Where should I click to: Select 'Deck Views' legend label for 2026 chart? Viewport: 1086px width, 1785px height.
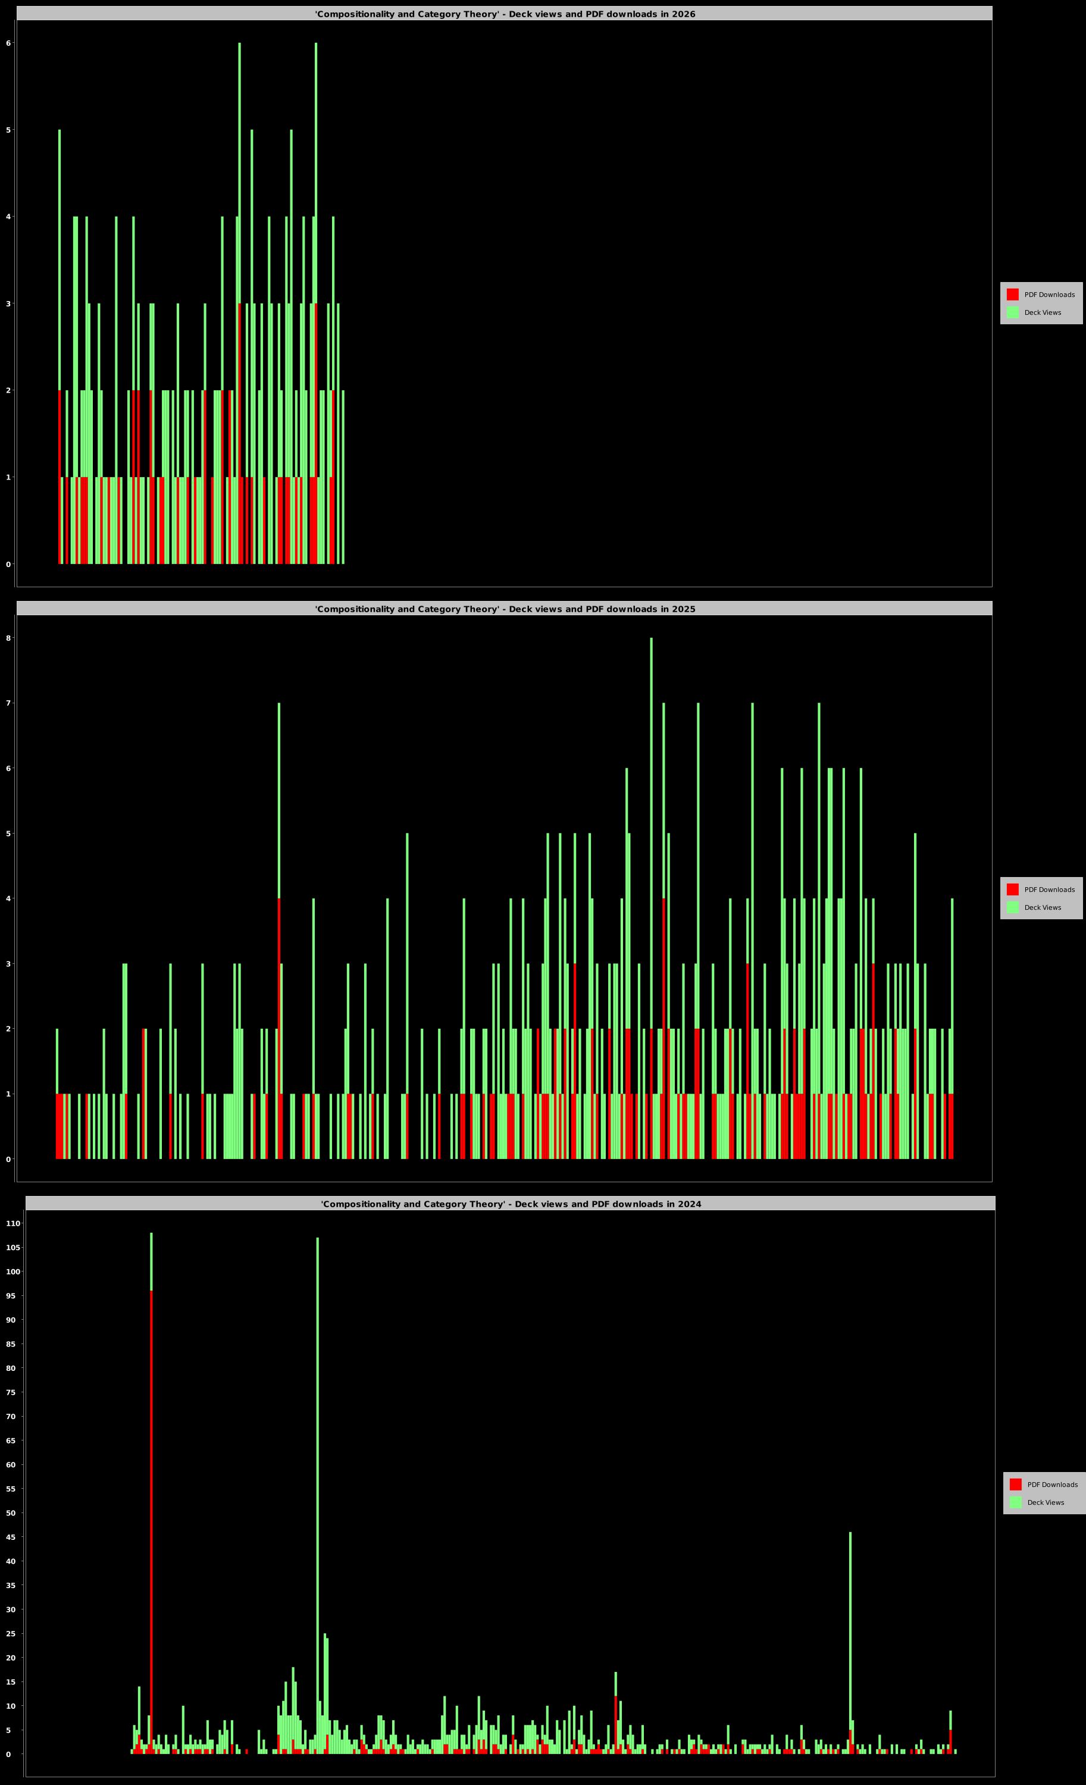(x=1042, y=313)
